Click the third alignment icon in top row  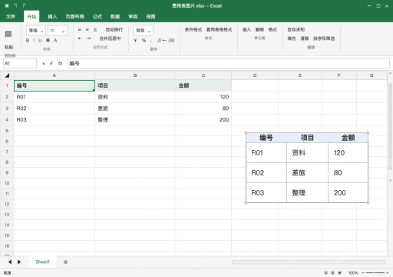(x=95, y=30)
